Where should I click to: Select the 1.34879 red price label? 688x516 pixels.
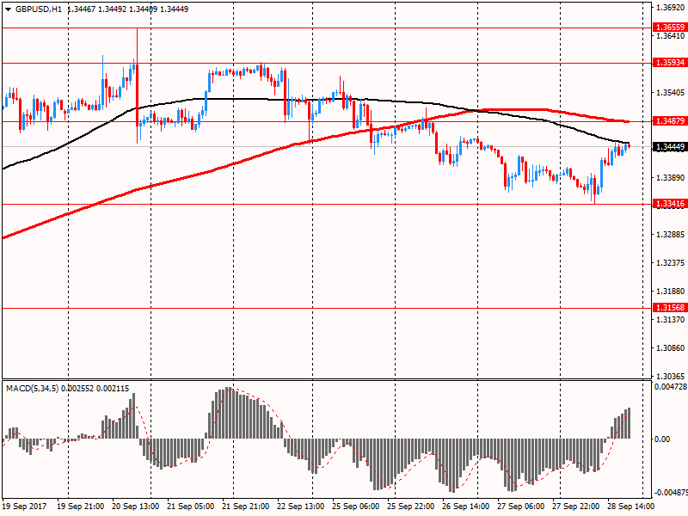pyautogui.click(x=670, y=120)
